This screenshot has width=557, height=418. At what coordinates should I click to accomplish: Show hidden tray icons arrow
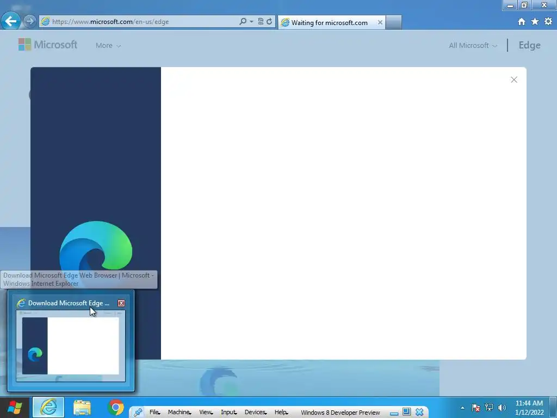(x=462, y=408)
